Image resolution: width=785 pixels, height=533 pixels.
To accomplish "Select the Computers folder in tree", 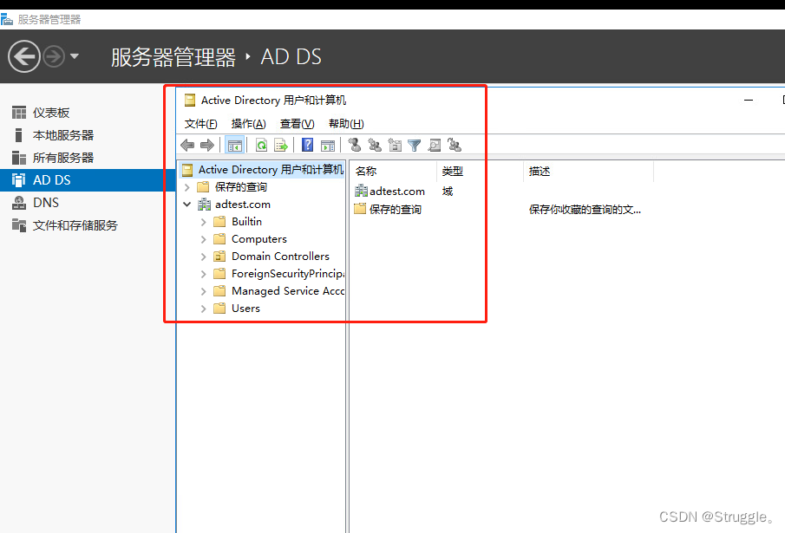I will 258,239.
